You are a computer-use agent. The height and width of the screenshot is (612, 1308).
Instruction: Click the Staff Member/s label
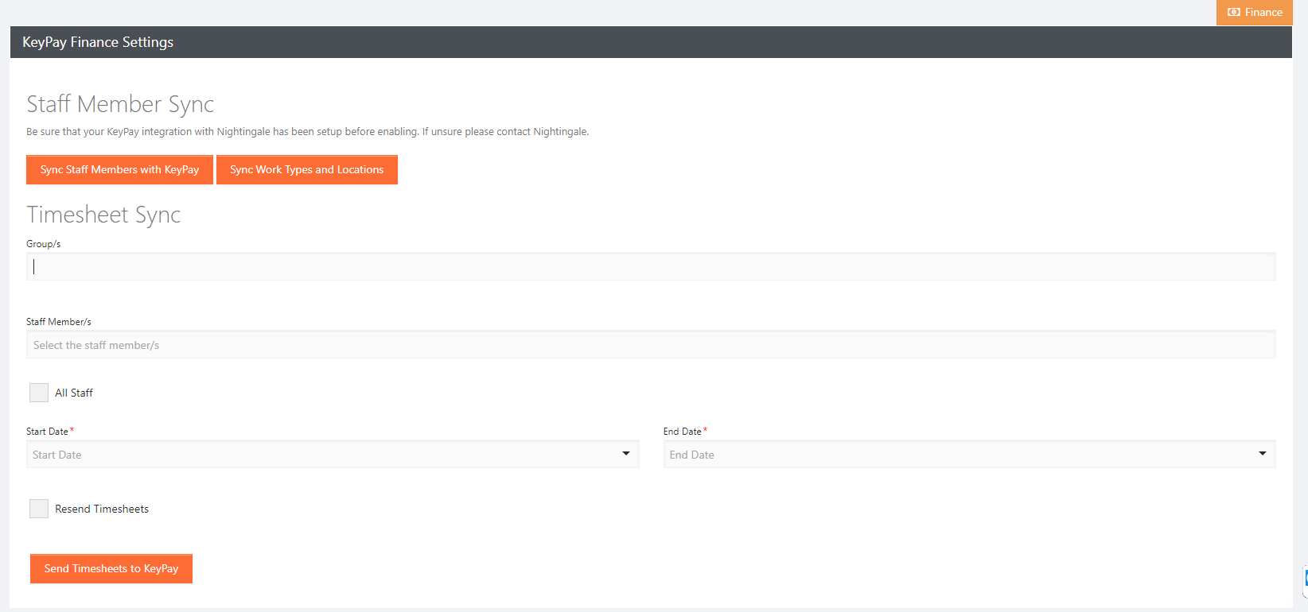pyautogui.click(x=59, y=322)
